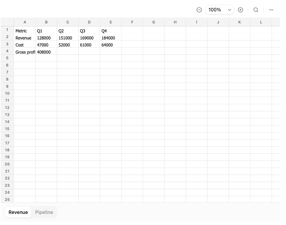The image size is (286, 225).
Task: Select column C header
Action: [68, 22]
